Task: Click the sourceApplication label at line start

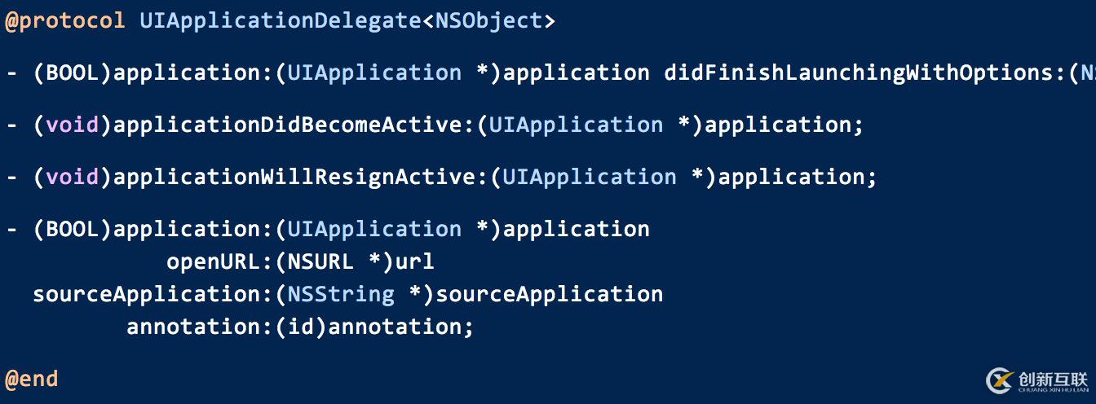Action: [x=146, y=294]
